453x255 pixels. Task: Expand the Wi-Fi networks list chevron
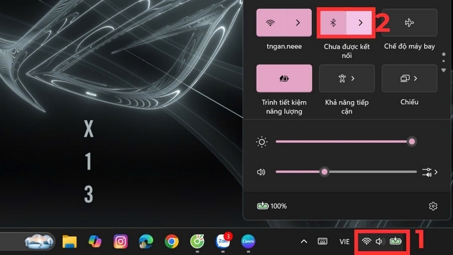click(x=298, y=23)
